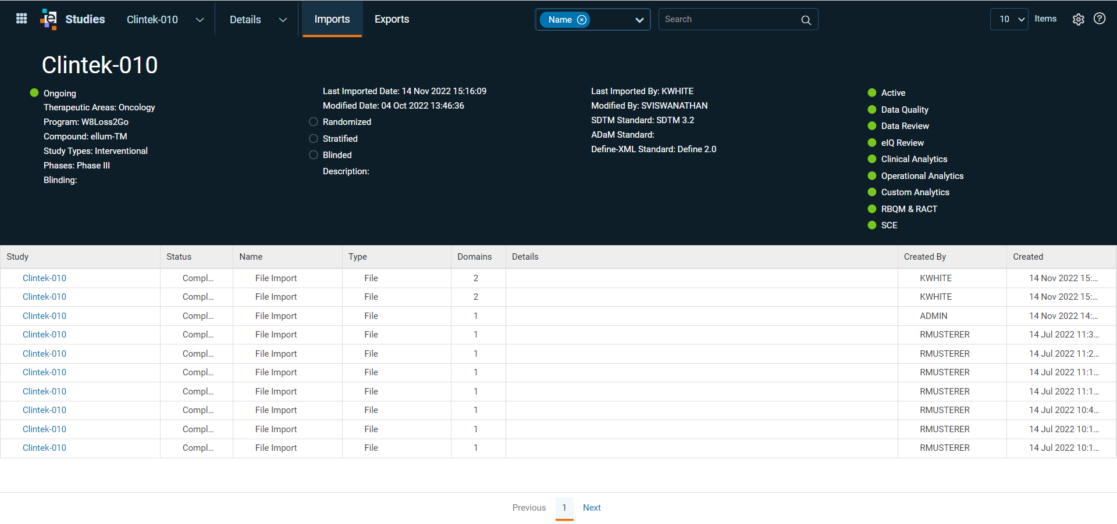
Task: Switch to the Exports tab
Action: [392, 19]
